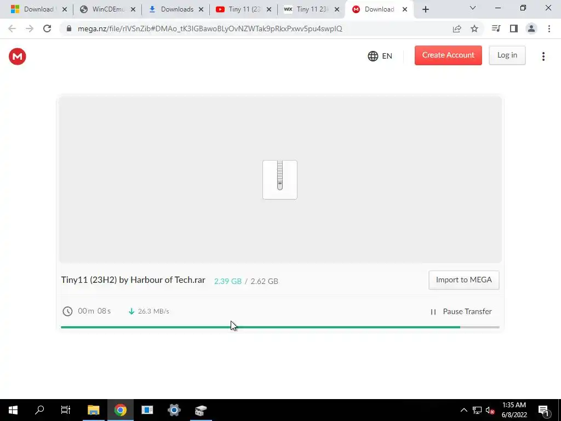
Task: Click the 2.39 GB downloaded value
Action: click(x=227, y=281)
